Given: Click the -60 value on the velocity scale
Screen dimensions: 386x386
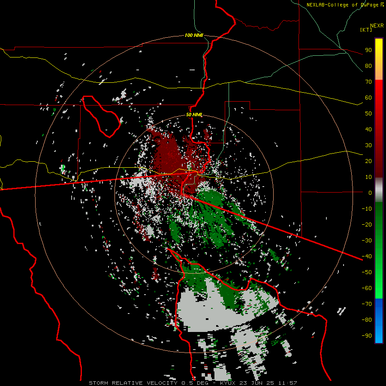Looking at the screenshot, I should coord(367,288).
